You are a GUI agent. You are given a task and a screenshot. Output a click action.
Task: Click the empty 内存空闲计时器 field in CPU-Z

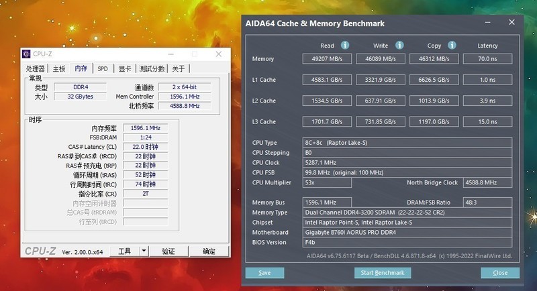point(146,203)
